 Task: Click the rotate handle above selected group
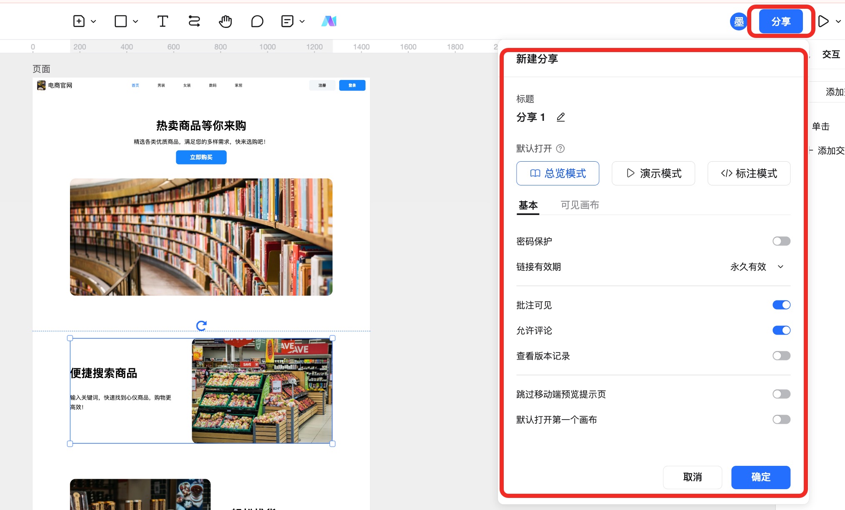201,325
